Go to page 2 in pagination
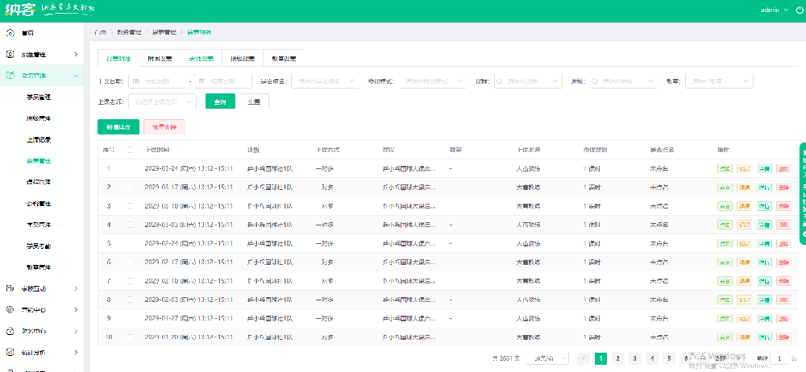The image size is (806, 372). coord(617,358)
